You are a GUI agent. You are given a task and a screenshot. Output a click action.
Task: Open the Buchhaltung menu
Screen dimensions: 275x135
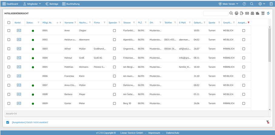71,4
